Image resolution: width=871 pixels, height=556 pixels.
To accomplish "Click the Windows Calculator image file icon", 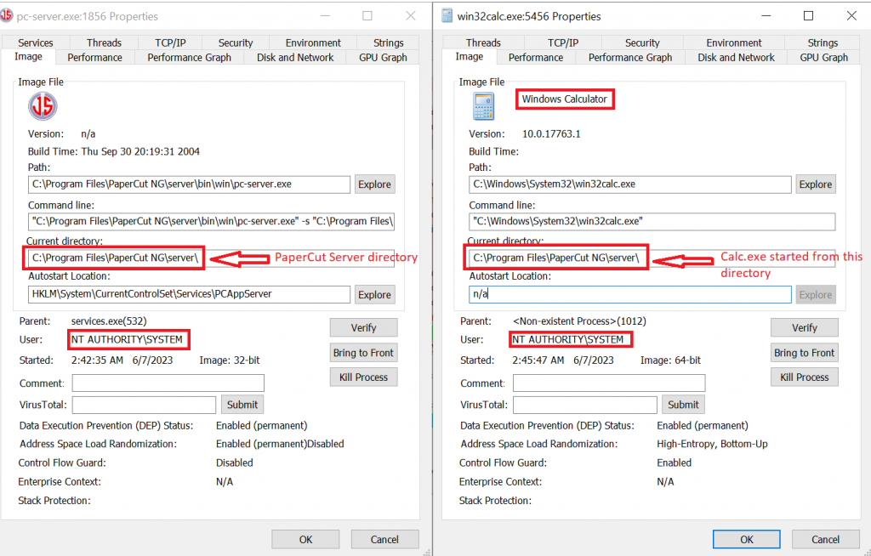I will tap(483, 106).
